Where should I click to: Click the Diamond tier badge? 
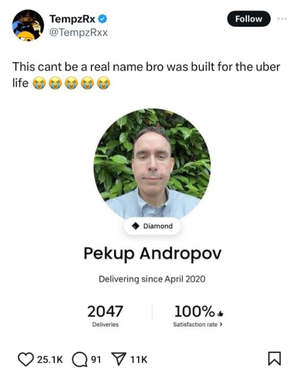point(152,226)
